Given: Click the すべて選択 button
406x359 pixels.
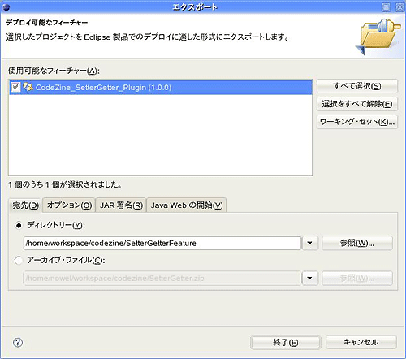Looking at the screenshot, I should pyautogui.click(x=357, y=86).
